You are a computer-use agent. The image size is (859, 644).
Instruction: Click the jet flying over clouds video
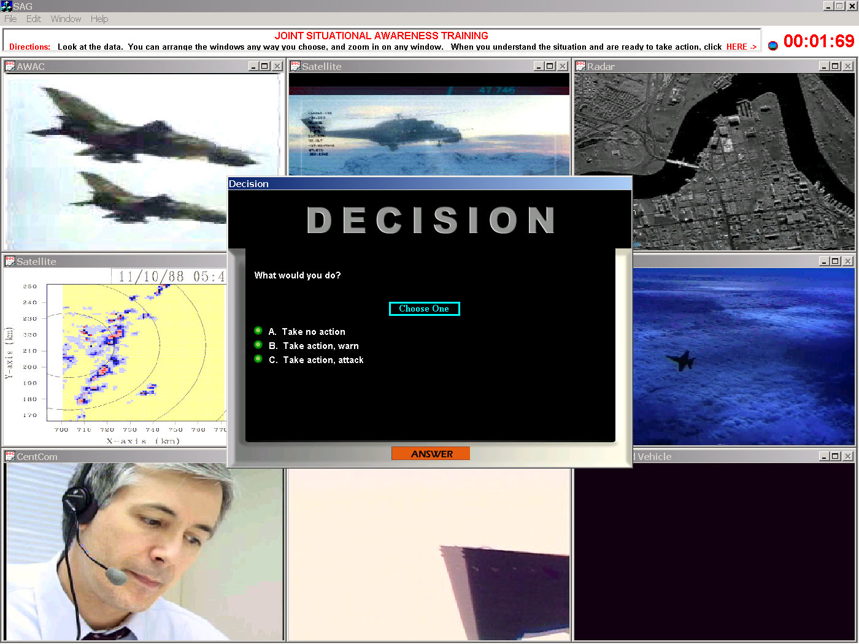click(744, 357)
